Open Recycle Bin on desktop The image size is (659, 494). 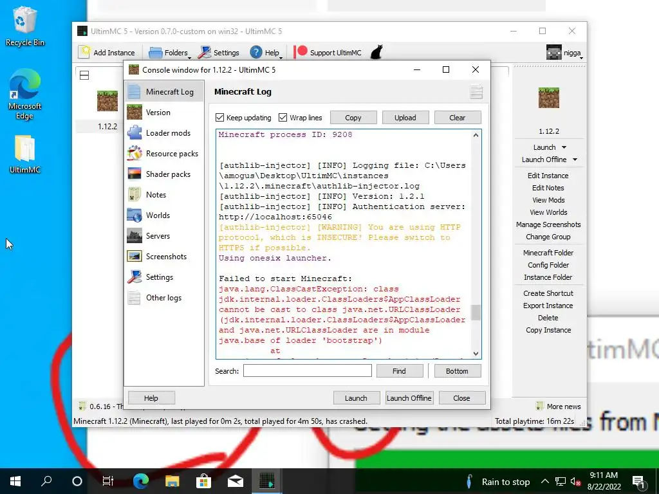click(x=24, y=26)
